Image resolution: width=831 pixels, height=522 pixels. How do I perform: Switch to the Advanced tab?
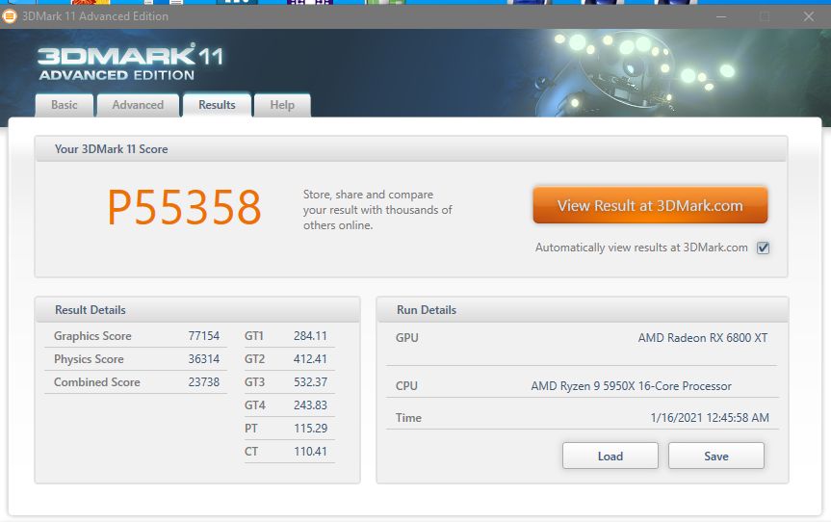[138, 105]
